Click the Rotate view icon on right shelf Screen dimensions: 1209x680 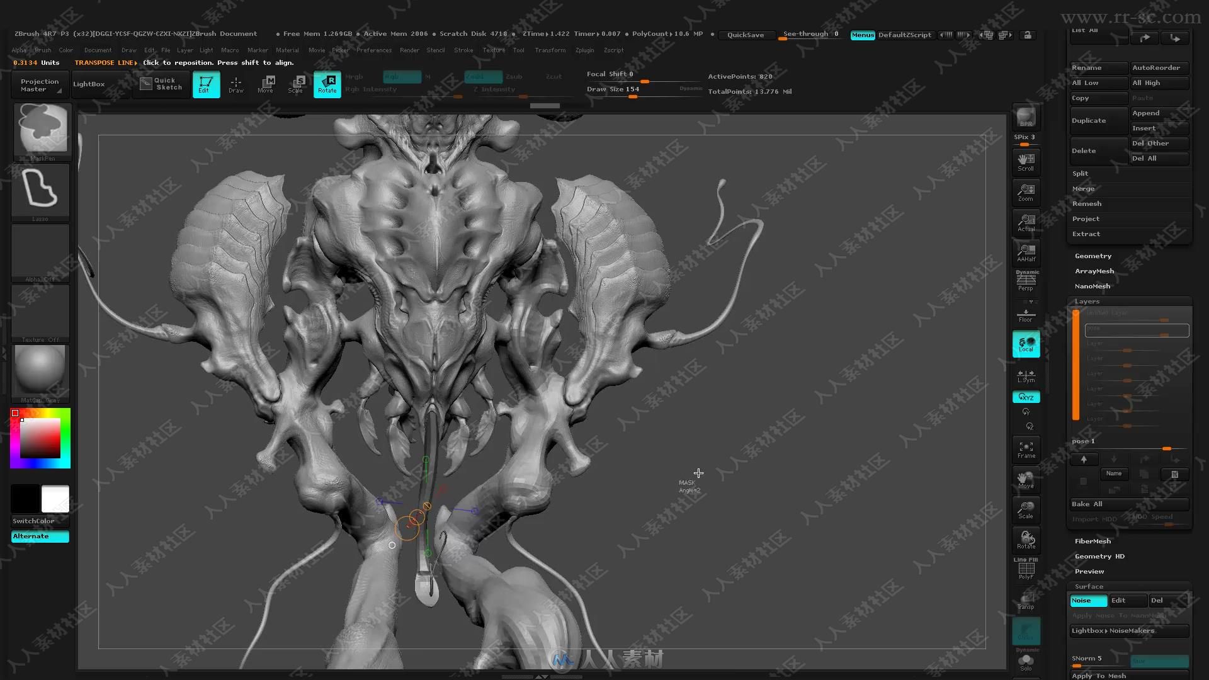(x=1026, y=540)
